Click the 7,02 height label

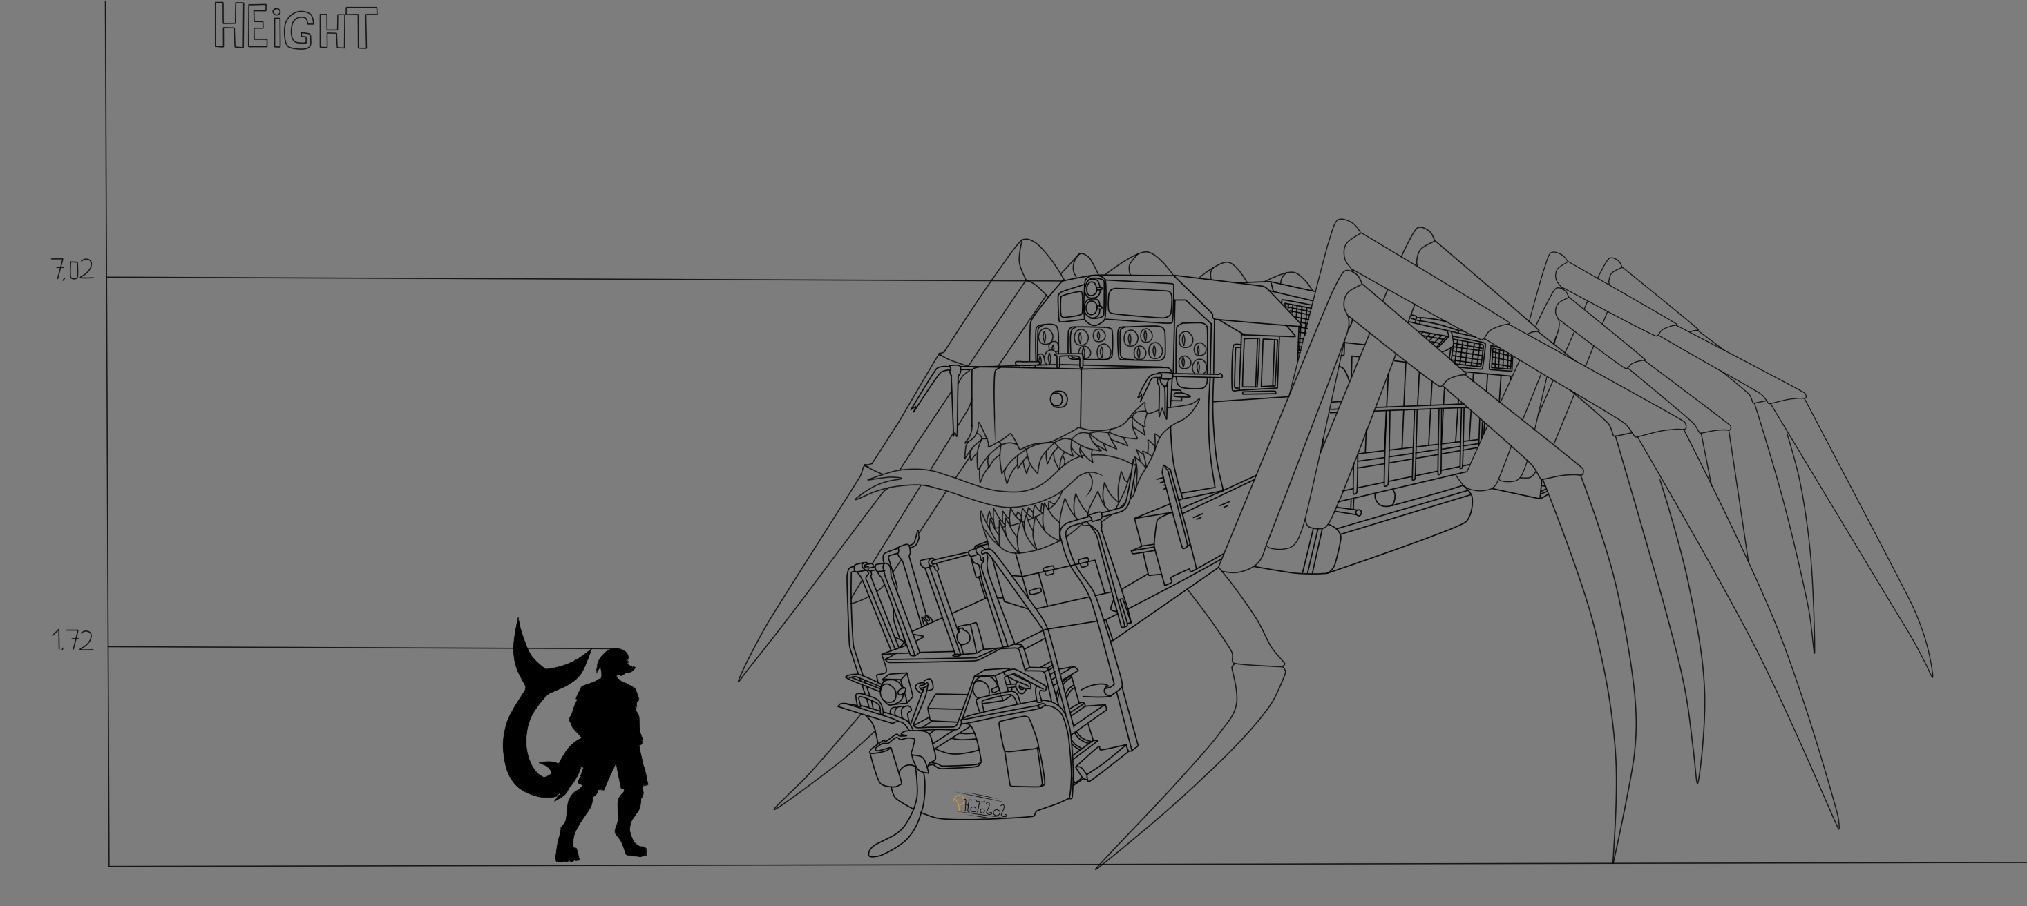tap(73, 271)
